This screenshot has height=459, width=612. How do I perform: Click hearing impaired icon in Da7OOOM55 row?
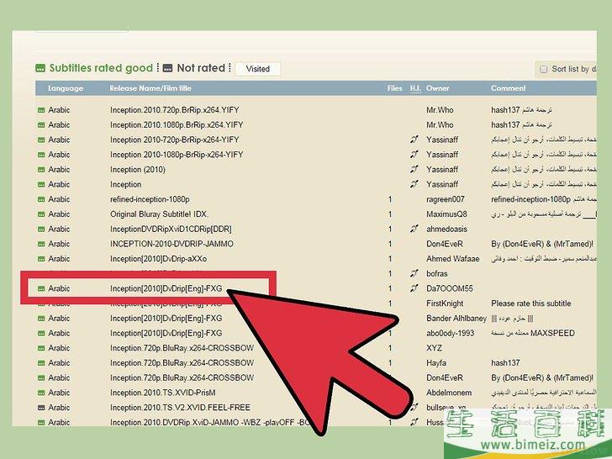414,288
